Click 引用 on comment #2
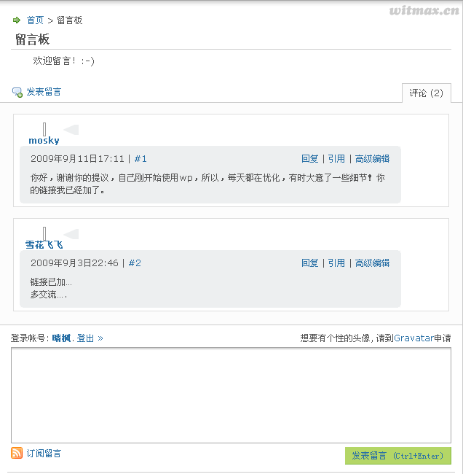 tap(336, 263)
